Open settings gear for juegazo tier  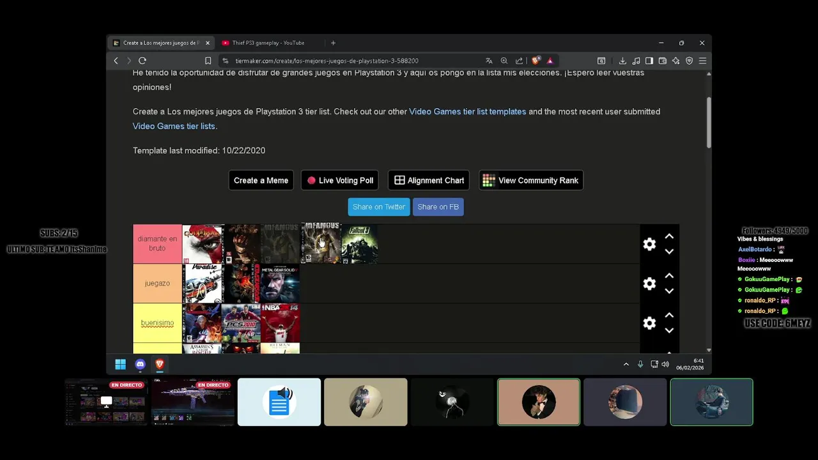[x=649, y=284]
